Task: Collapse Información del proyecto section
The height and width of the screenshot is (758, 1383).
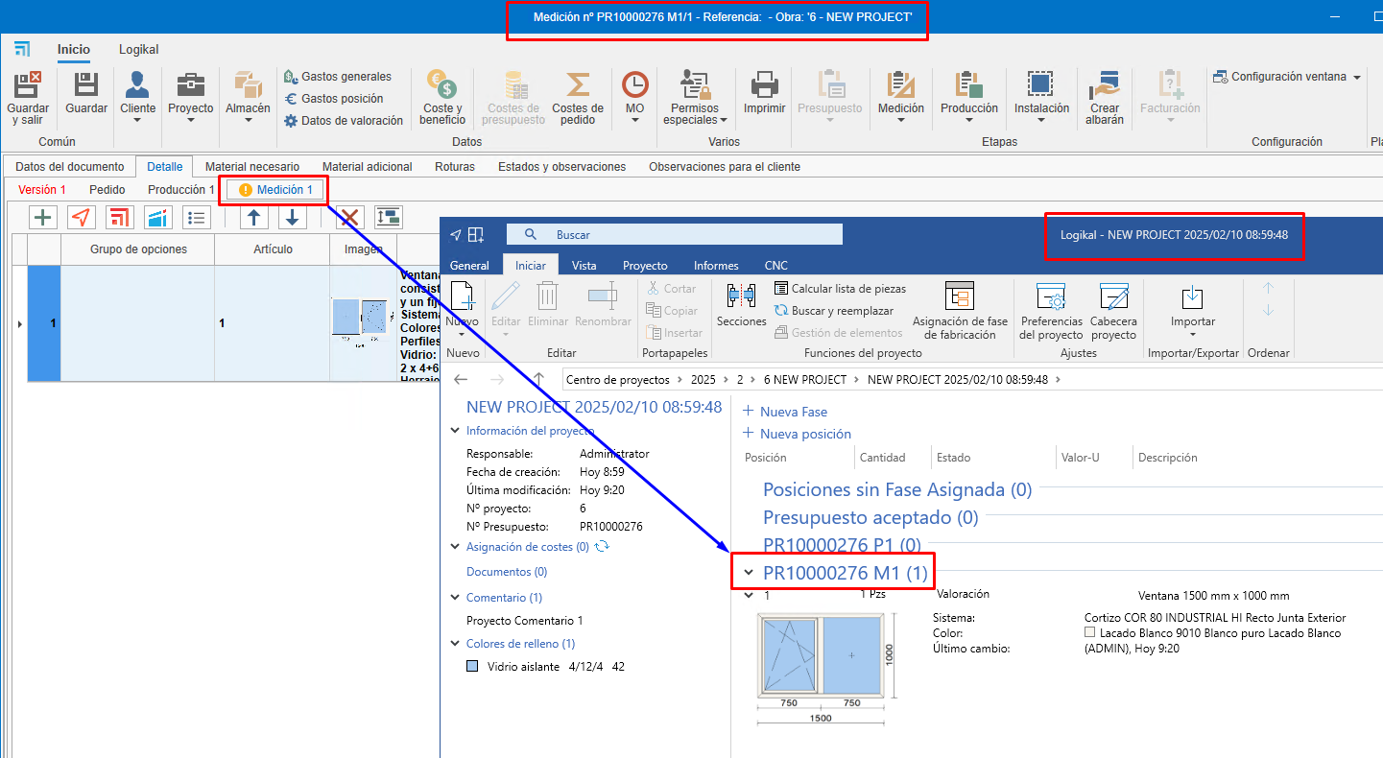Action: coord(455,431)
